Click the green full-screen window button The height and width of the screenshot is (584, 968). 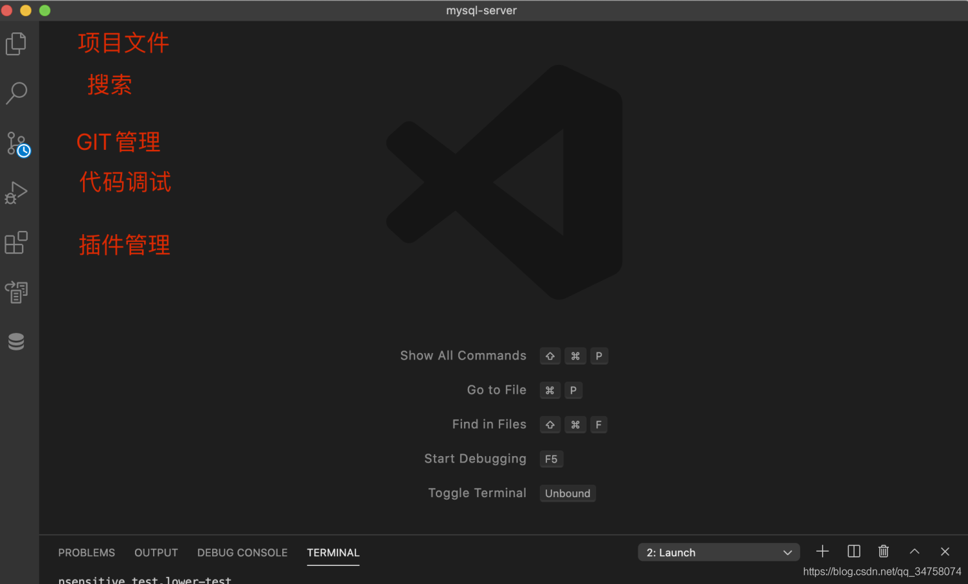45,10
